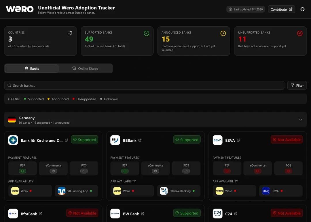
Task: Open the Filter options
Action: pos(297,85)
